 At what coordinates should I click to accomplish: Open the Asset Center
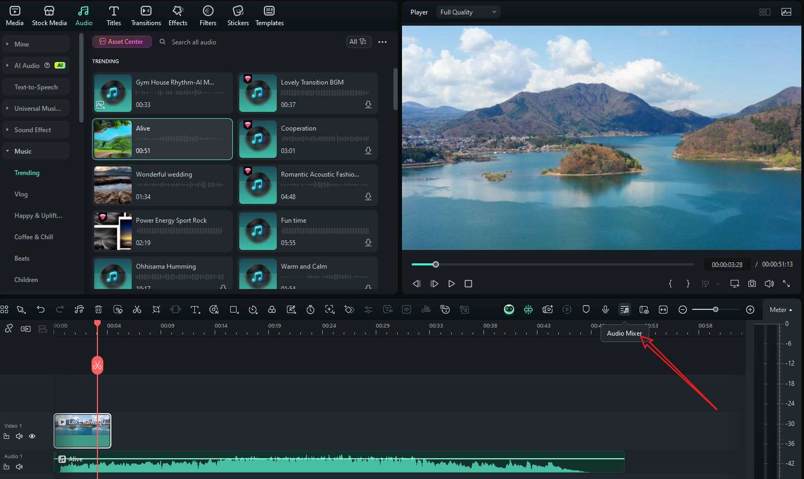[122, 42]
